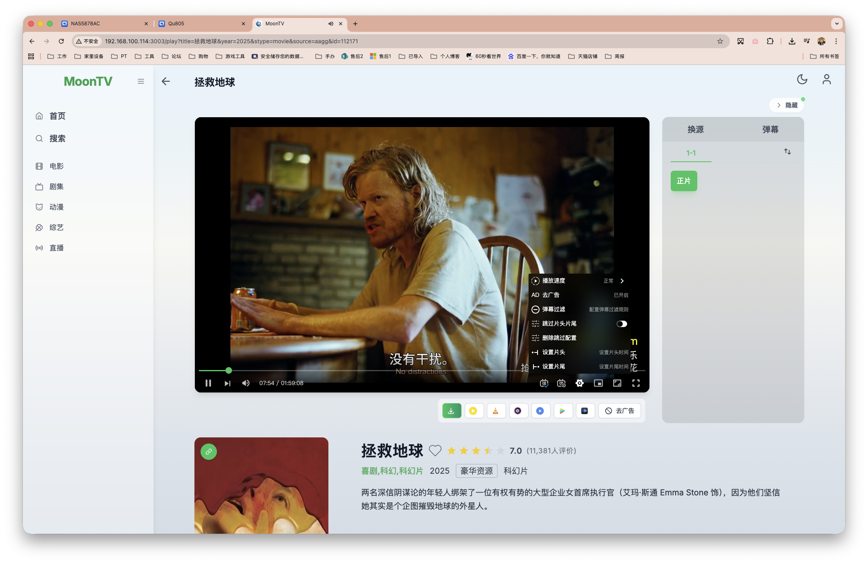Enter picture-in-picture mode
Image resolution: width=868 pixels, height=564 pixels.
(x=598, y=383)
